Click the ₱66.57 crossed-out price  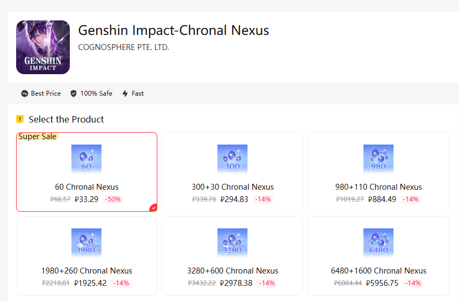60,199
